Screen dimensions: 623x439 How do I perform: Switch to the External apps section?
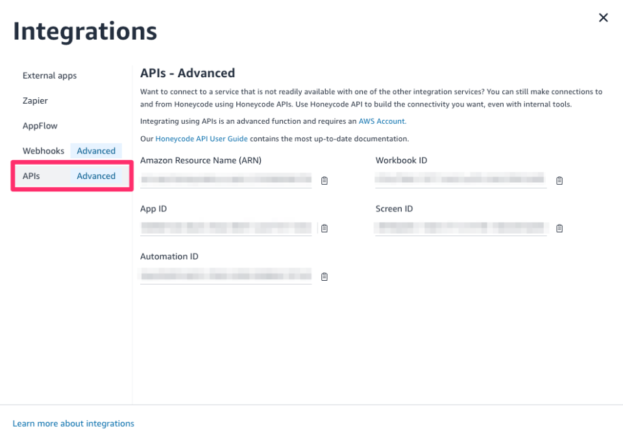[49, 75]
